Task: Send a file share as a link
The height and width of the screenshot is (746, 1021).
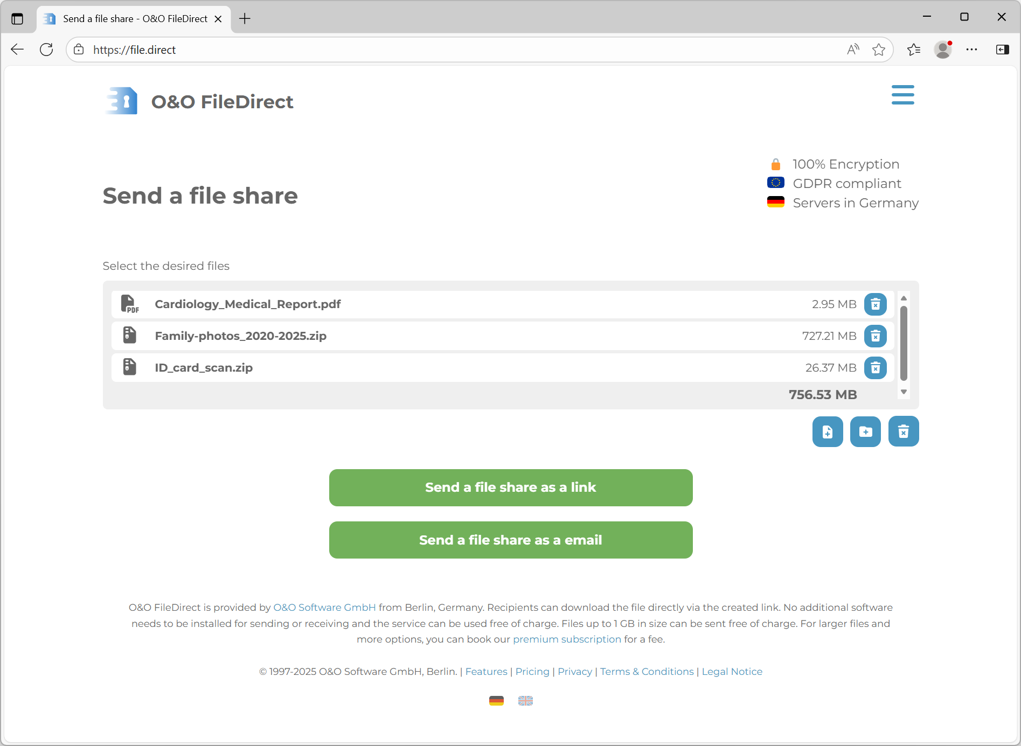Action: [x=510, y=487]
